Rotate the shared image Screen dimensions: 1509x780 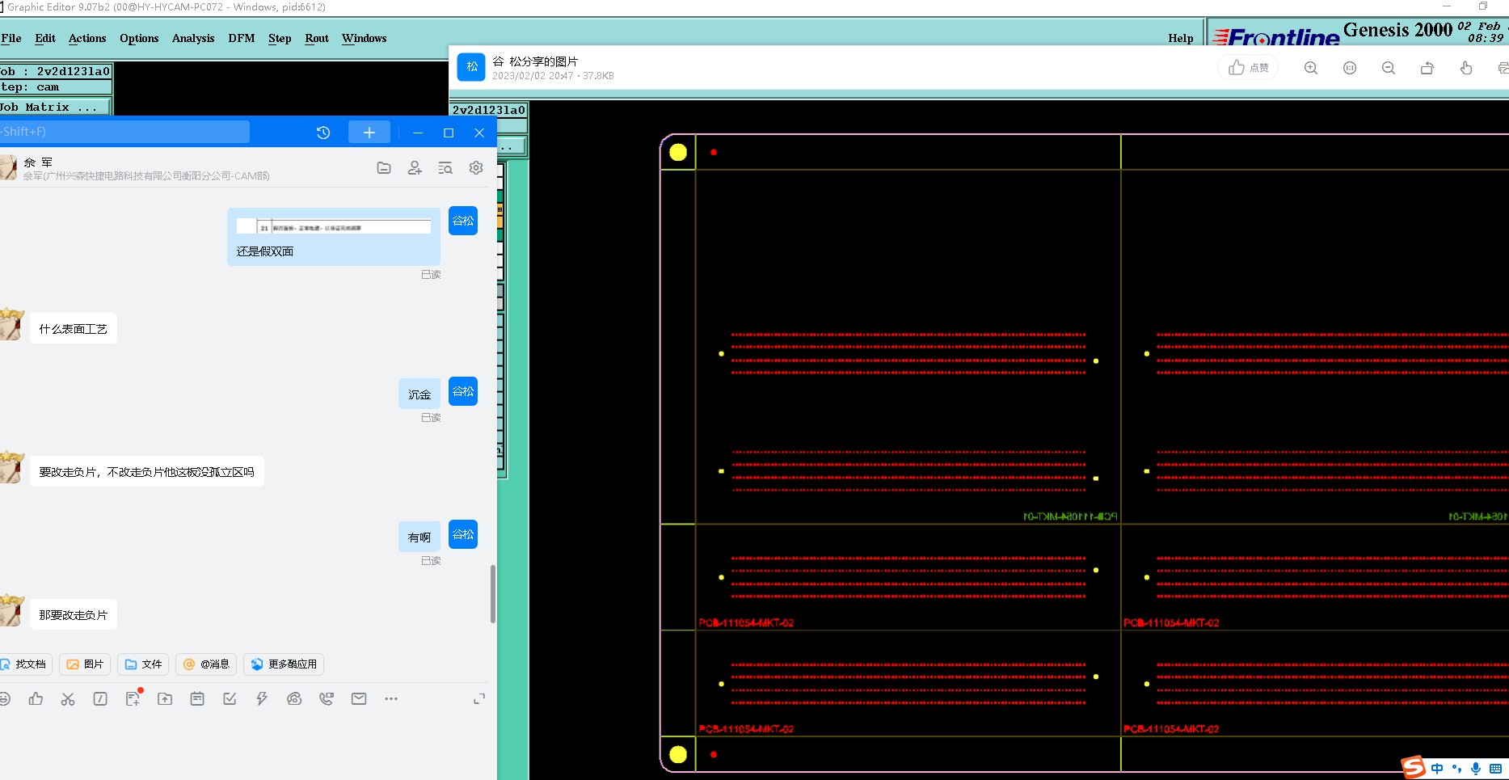point(1427,68)
